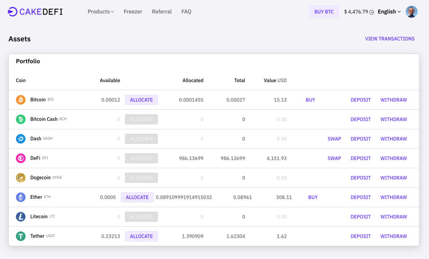Screen dimensions: 429x259
Task: Click the disabled DeFi ALLOCATE button
Action: click(142, 158)
